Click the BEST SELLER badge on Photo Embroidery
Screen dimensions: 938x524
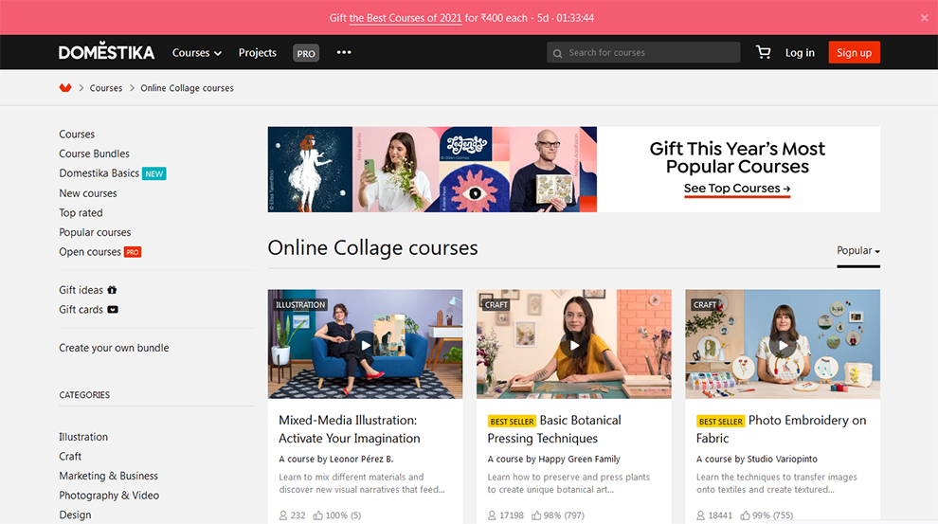coord(721,421)
